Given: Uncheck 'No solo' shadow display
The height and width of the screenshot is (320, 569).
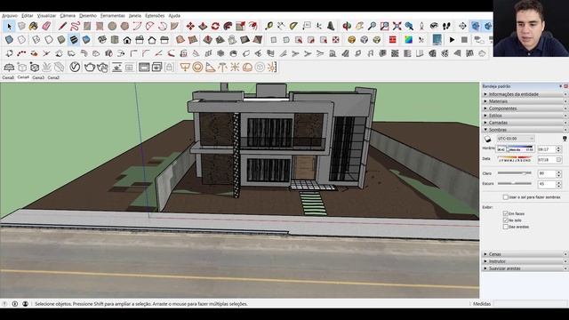Looking at the screenshot, I should tap(505, 220).
